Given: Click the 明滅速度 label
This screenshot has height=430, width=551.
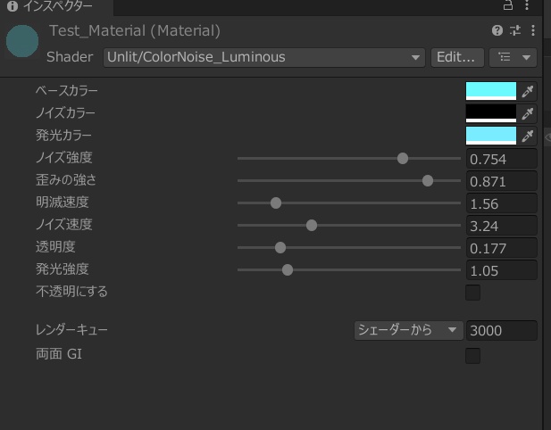Looking at the screenshot, I should click(63, 203).
